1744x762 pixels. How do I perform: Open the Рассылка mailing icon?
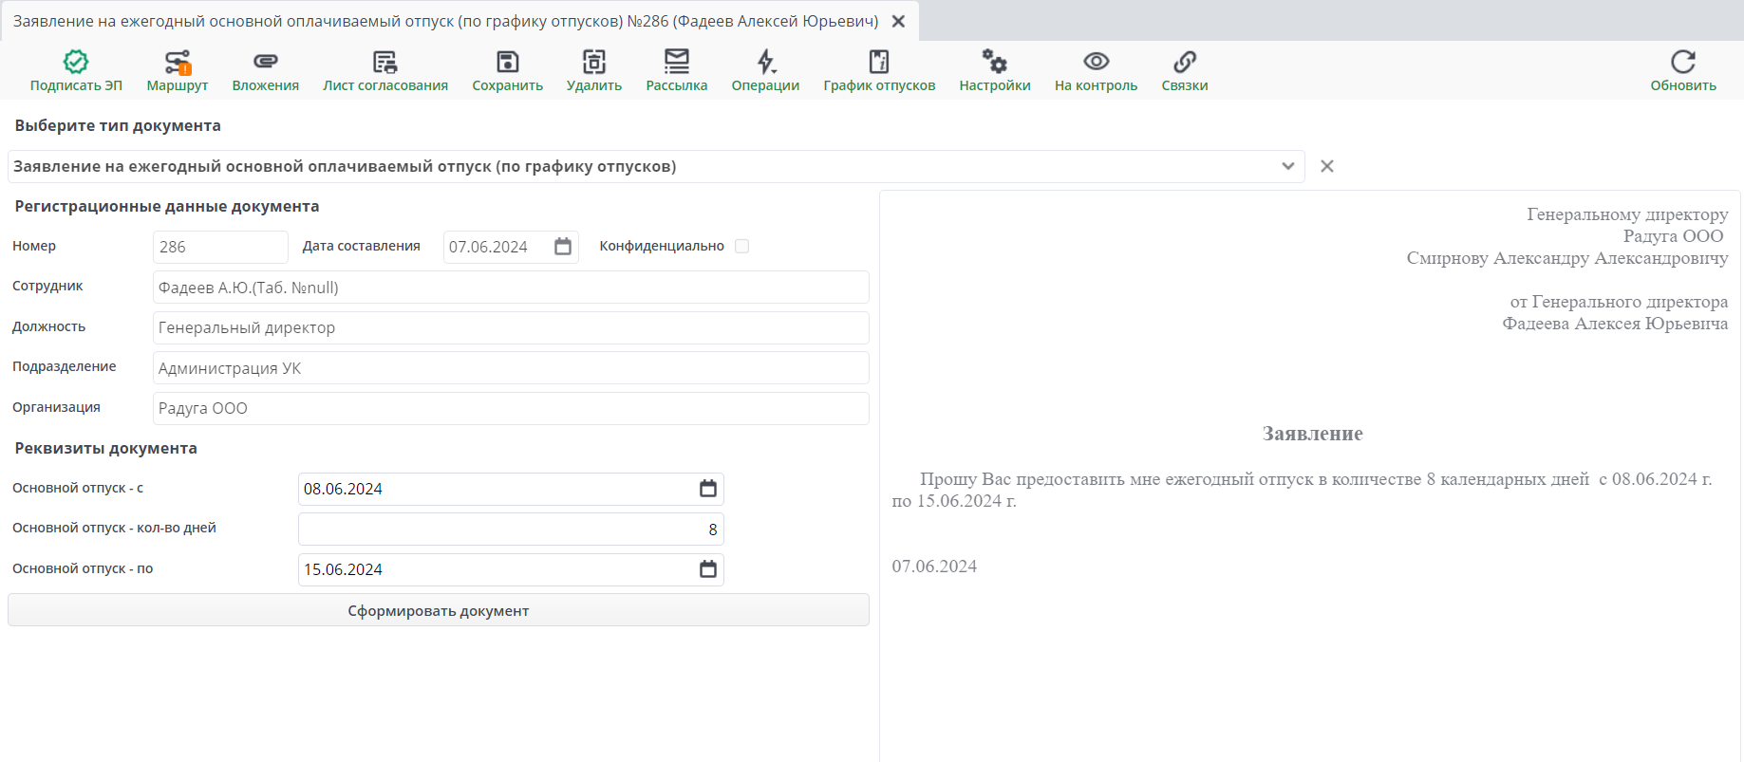[x=677, y=62]
